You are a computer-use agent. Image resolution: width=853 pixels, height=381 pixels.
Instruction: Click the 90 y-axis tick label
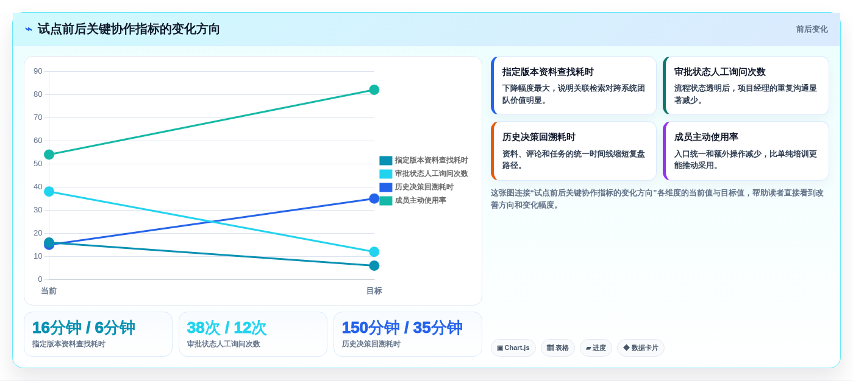point(38,71)
